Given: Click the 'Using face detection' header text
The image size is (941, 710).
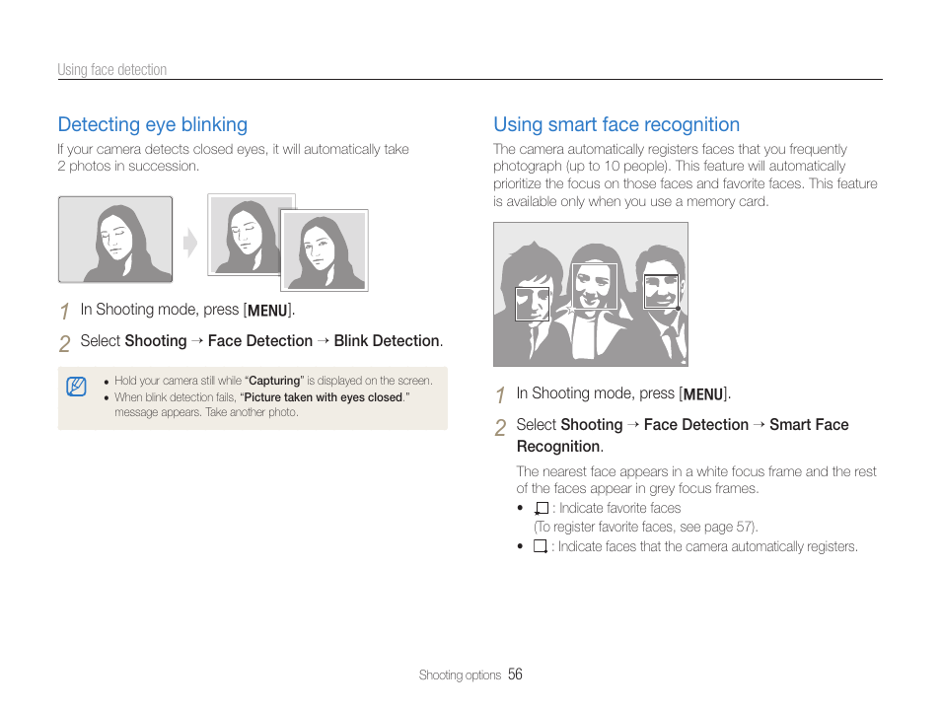Looking at the screenshot, I should (112, 70).
